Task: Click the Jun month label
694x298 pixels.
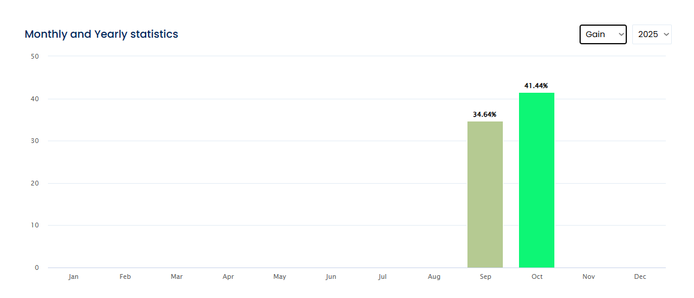Action: (331, 277)
